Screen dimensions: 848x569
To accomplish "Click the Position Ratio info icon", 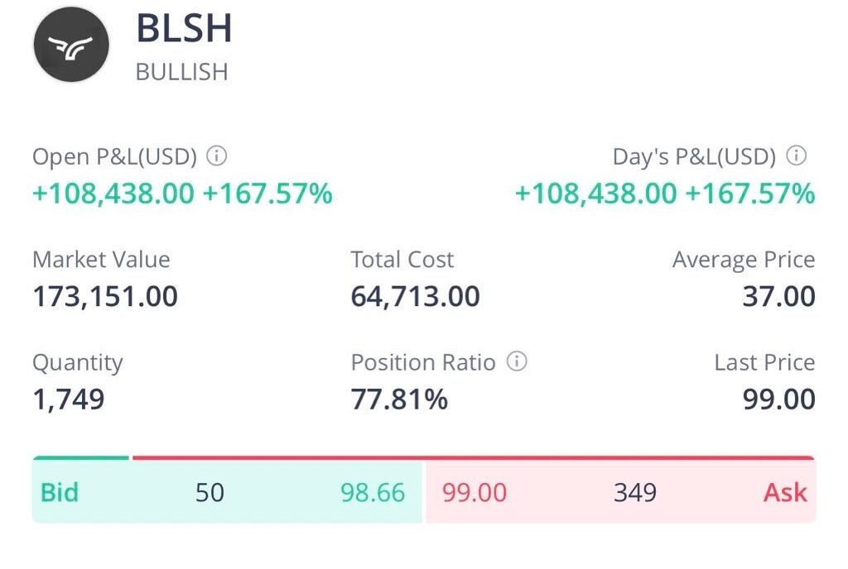I will [x=517, y=361].
